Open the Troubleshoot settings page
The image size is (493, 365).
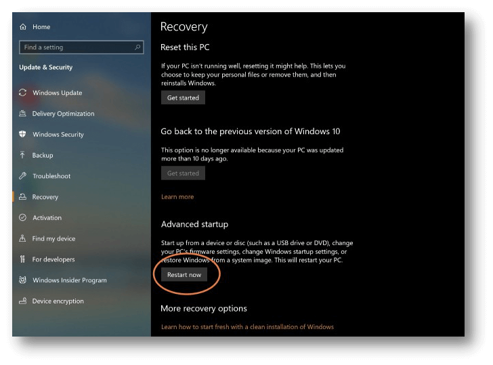(x=51, y=176)
